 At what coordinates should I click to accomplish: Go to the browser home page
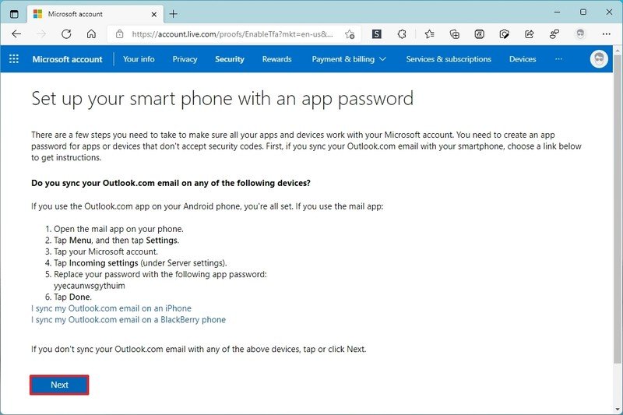point(91,34)
